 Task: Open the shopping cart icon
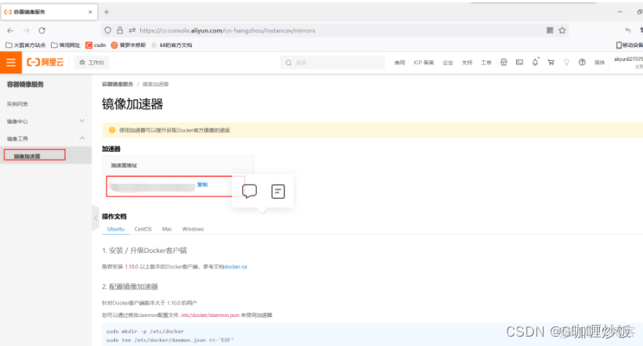(x=551, y=63)
